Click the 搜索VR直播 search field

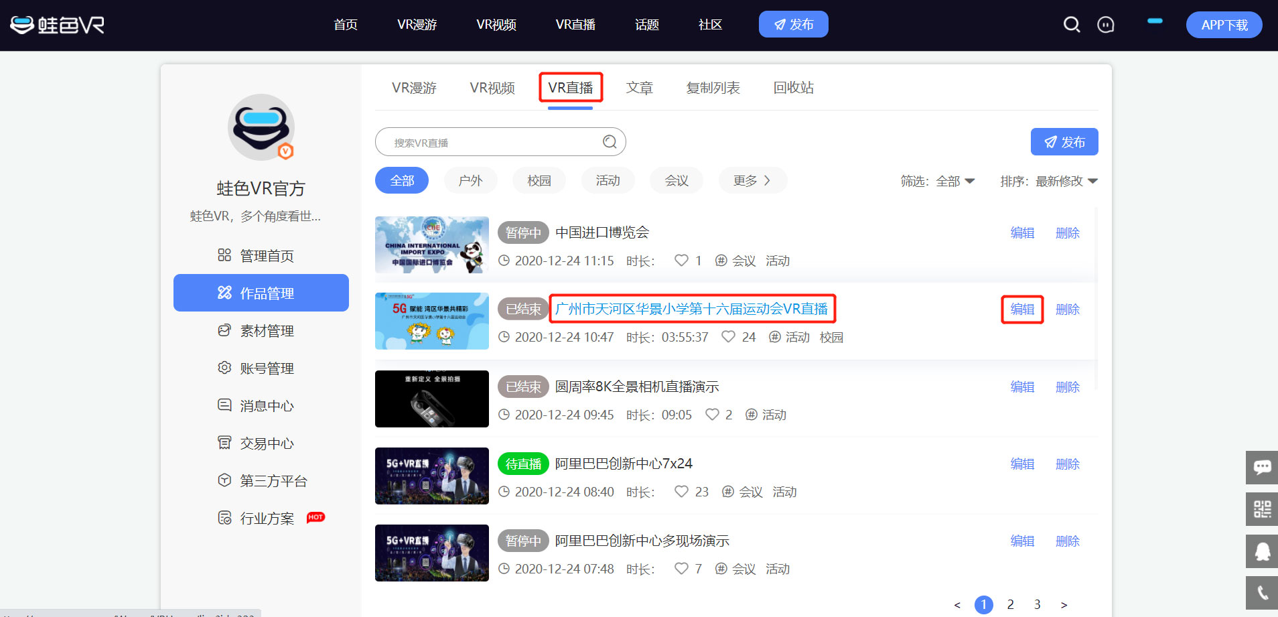(500, 142)
